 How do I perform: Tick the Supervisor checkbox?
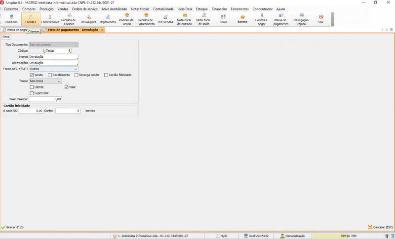(32, 93)
